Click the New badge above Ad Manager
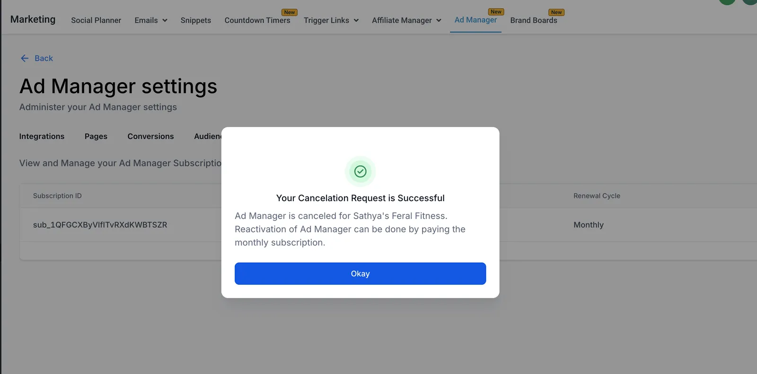 (496, 12)
